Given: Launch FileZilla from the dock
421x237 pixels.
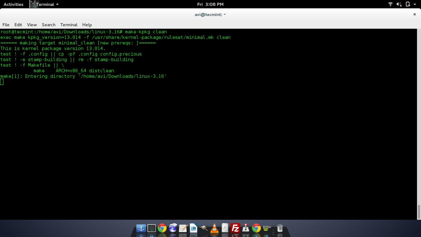Looking at the screenshot, I should coord(235,228).
